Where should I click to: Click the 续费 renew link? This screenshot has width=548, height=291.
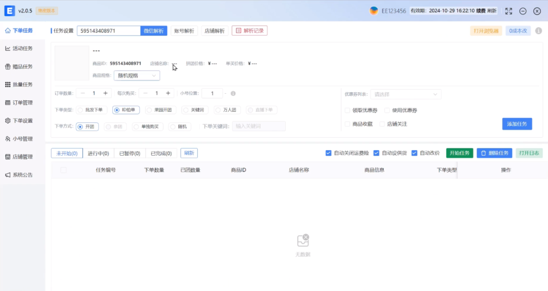coord(481,11)
